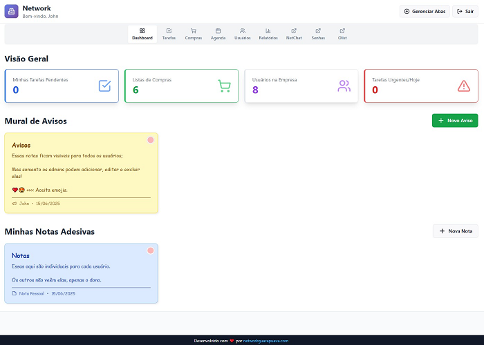Click the Minhas Notas Adesivas heading
Viewport: 484px width, 345px height.
(x=50, y=232)
